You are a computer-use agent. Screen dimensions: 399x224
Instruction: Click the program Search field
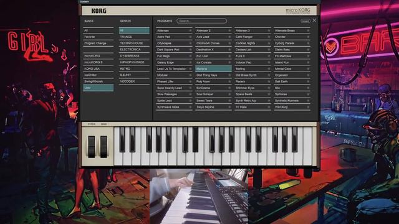point(201,21)
